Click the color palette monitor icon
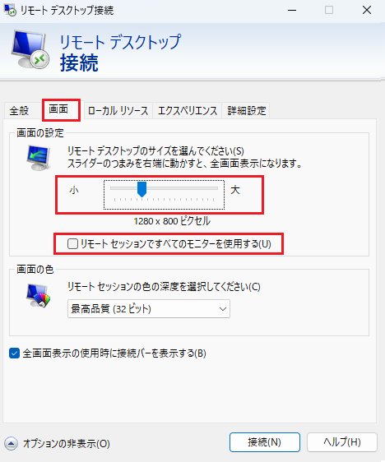Image resolution: width=385 pixels, height=462 pixels. [39, 295]
